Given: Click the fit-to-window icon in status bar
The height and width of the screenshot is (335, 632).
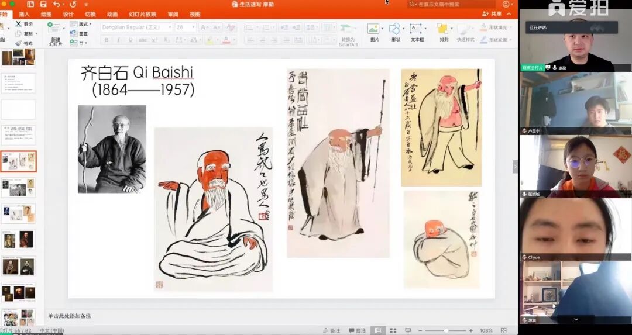Looking at the screenshot, I should [x=503, y=330].
